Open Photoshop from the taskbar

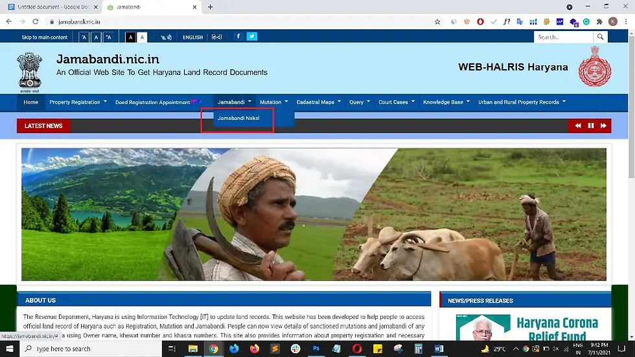click(x=316, y=349)
